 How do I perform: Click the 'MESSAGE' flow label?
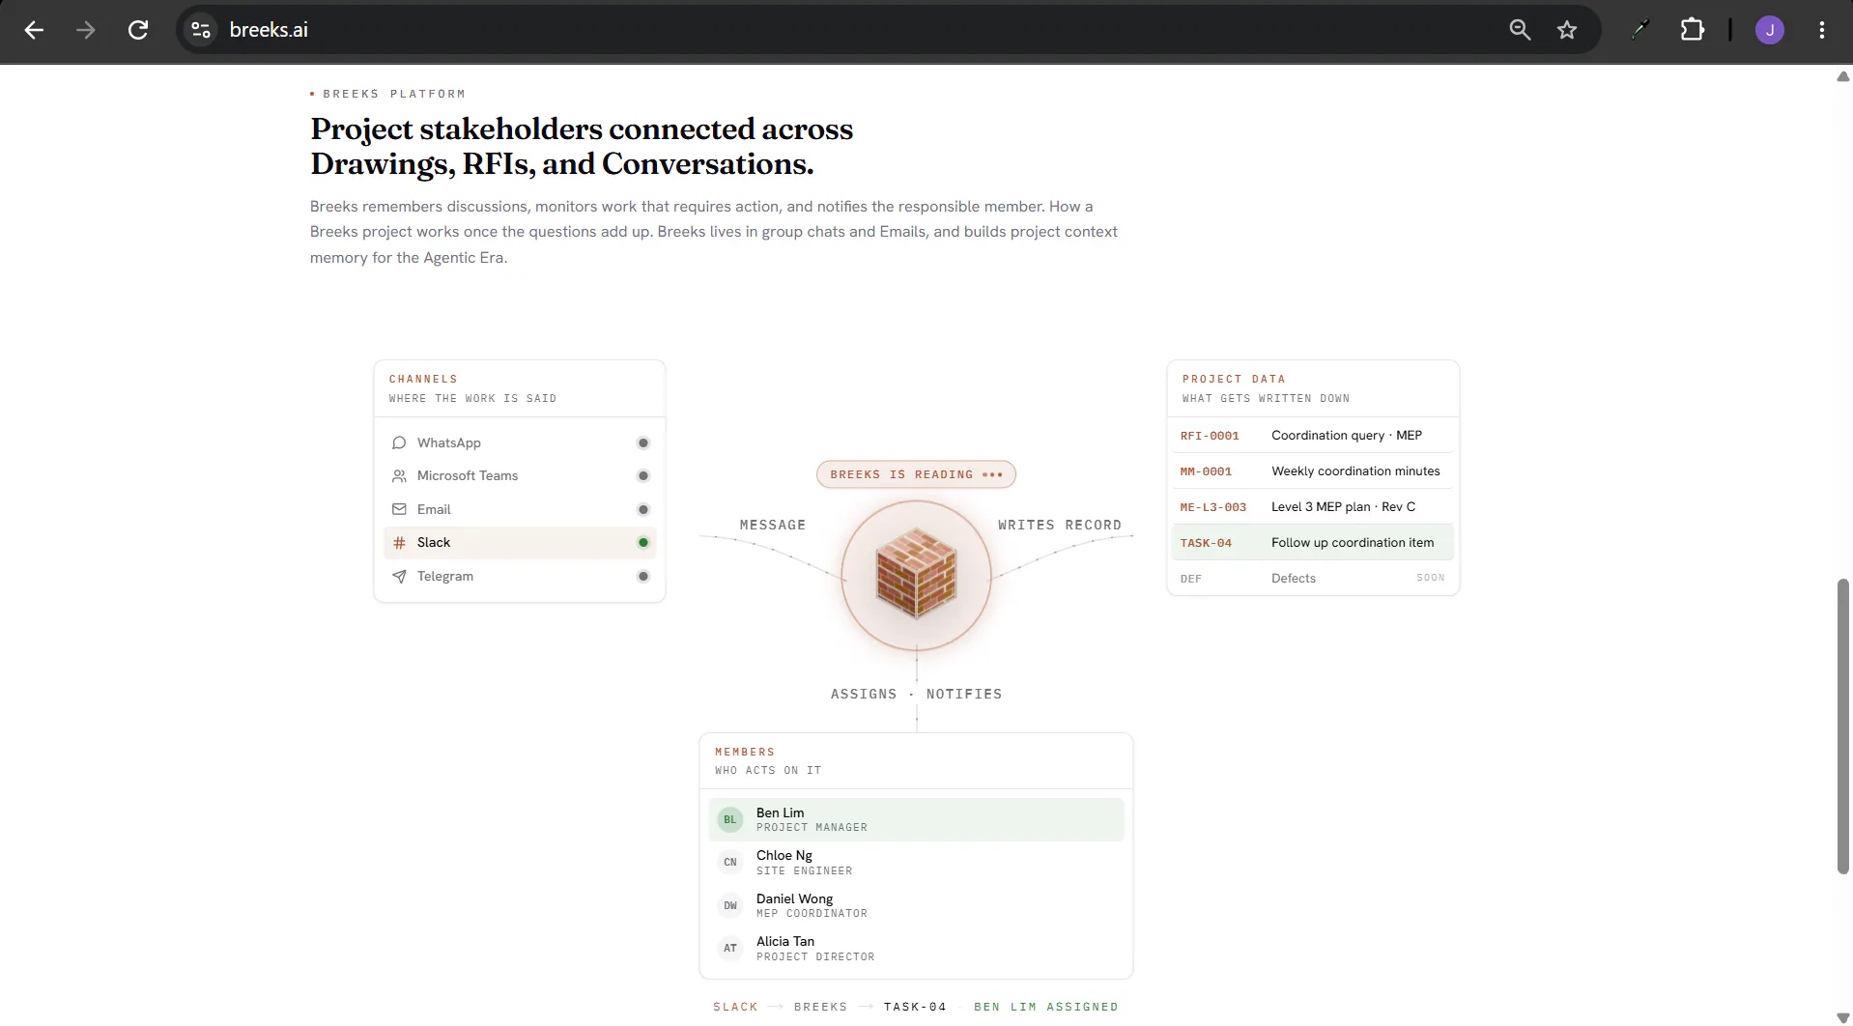pyautogui.click(x=773, y=526)
